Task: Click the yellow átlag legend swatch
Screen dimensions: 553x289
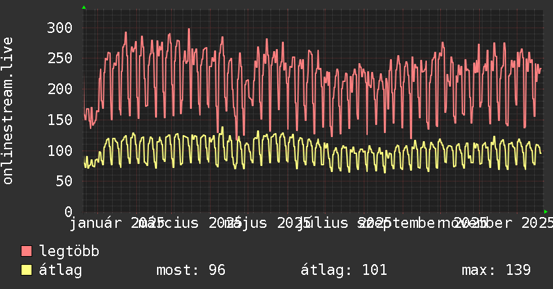Action: pos(26,270)
